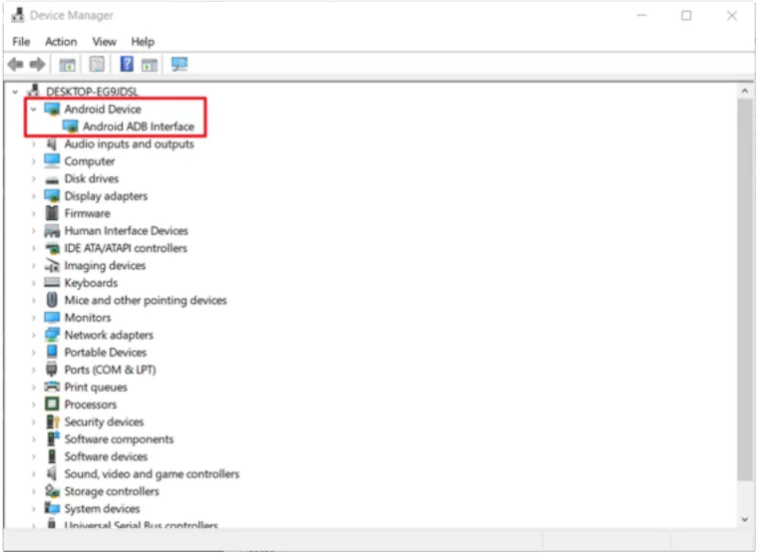Click the Disk drives icon
The height and width of the screenshot is (553, 760).
point(52,179)
